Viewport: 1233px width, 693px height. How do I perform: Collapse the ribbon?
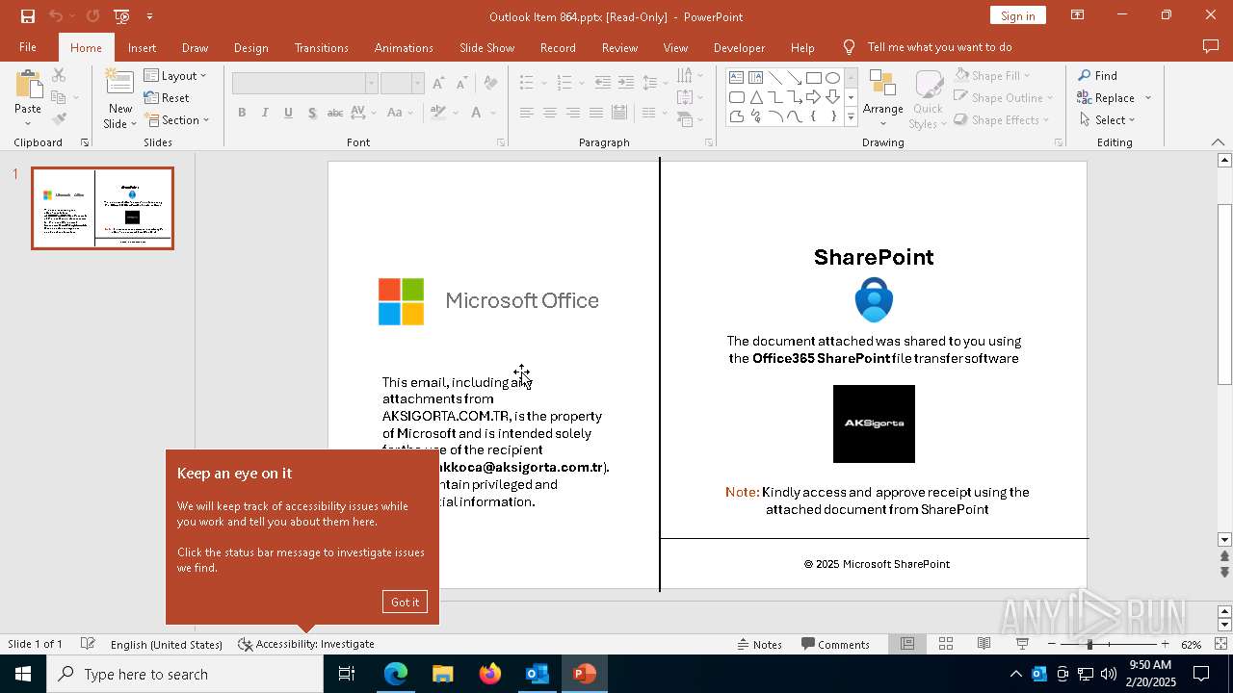(x=1218, y=142)
